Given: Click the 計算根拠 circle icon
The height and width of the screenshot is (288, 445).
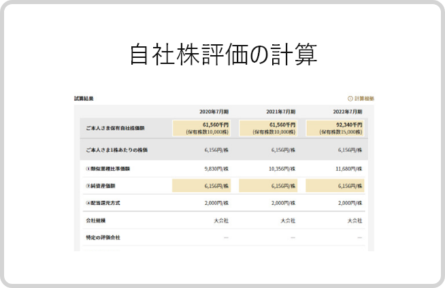Looking at the screenshot, I should click(350, 99).
